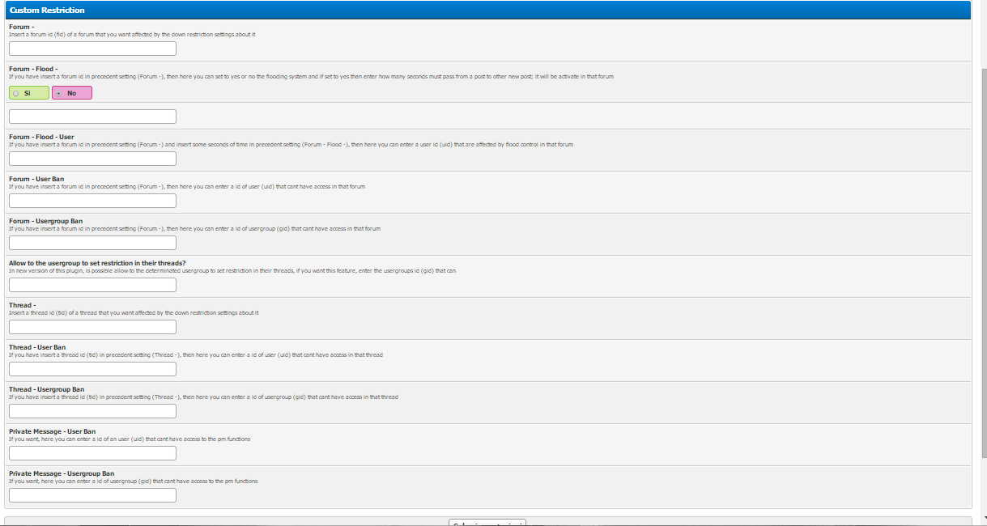Image resolution: width=987 pixels, height=526 pixels.
Task: Focus the allowed usergroups restriction field
Action: 92,285
